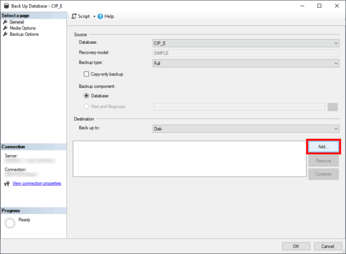Select the Database backup component radio
This screenshot has width=346, height=254.
point(86,96)
